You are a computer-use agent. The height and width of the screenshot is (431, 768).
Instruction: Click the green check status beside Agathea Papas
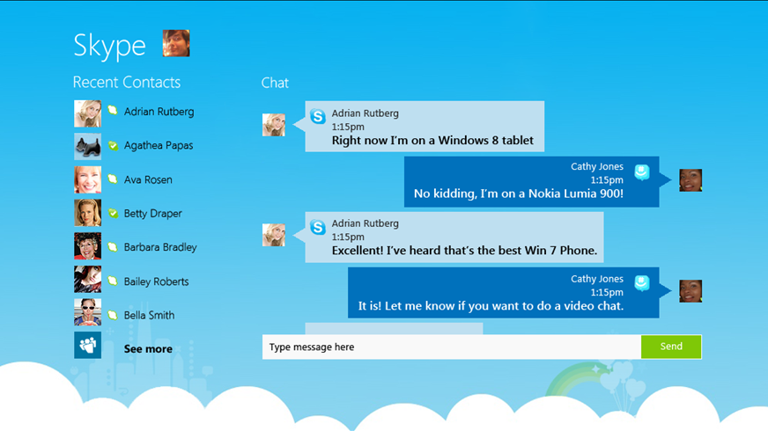tap(113, 145)
